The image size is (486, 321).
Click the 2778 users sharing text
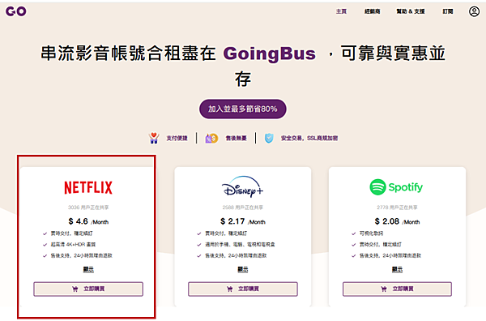[x=397, y=208]
